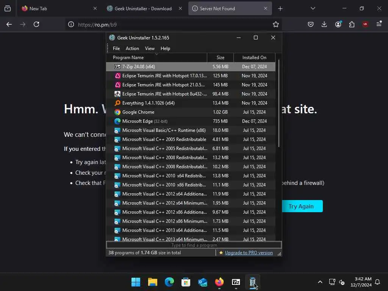Screen dimensions: 388x291
Task: Open Firefox extensions puzzle icon
Action: 352,24
